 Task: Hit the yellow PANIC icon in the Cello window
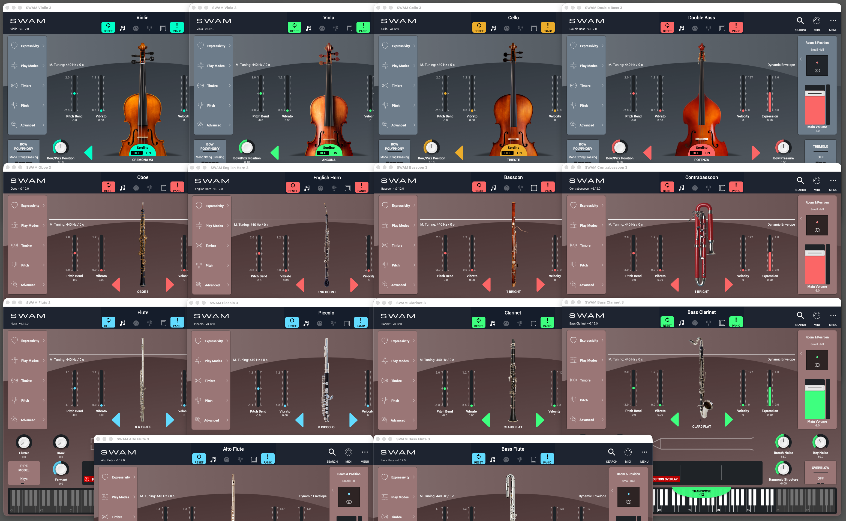point(548,27)
